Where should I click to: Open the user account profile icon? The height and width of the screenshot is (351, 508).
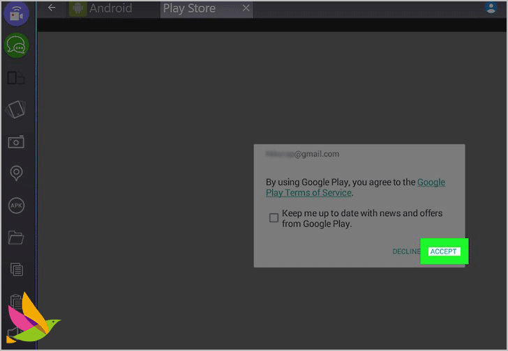(491, 8)
